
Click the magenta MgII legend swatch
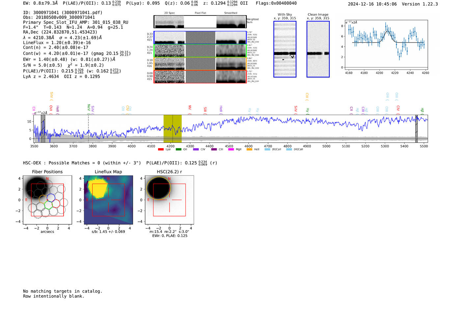click(231, 149)
